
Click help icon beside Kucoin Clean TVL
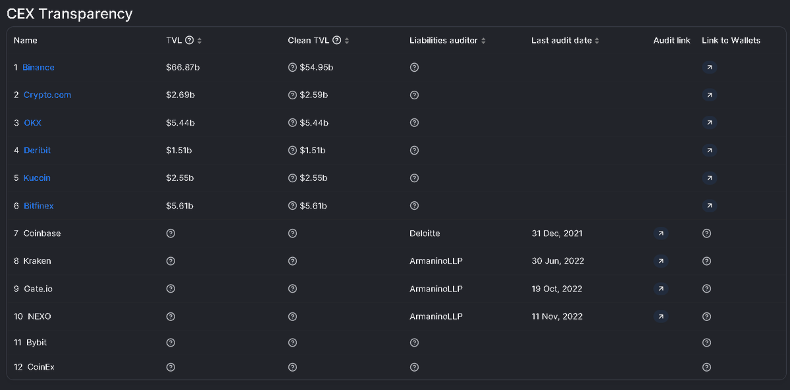tap(292, 178)
